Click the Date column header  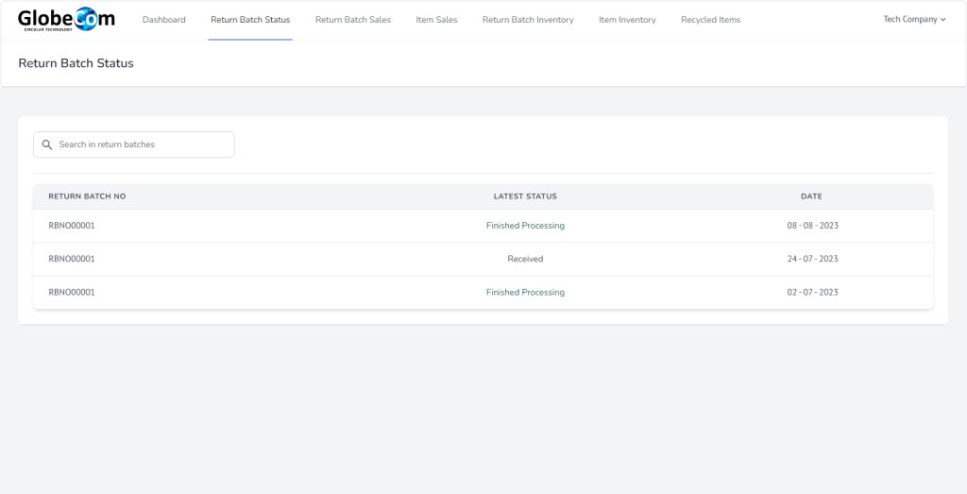tap(811, 196)
